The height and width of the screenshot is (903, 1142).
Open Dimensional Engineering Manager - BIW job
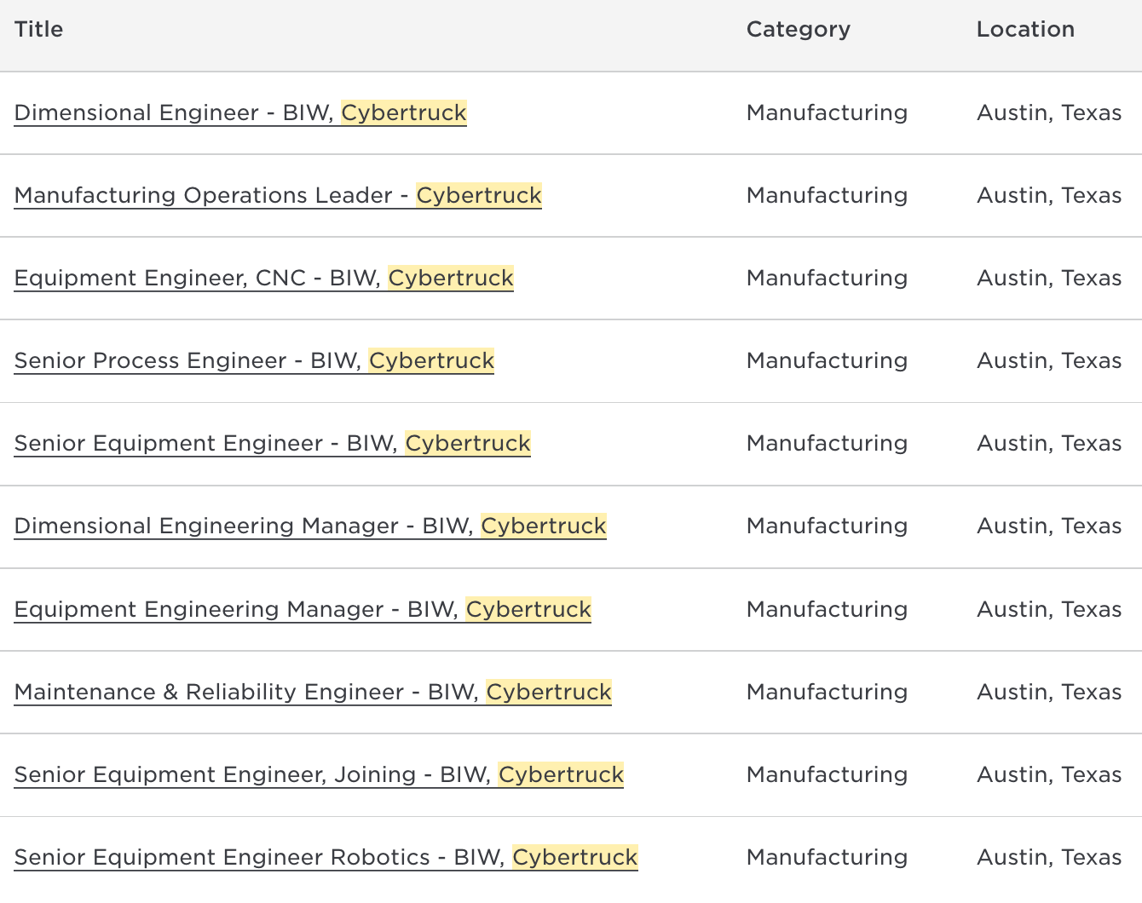click(x=310, y=526)
